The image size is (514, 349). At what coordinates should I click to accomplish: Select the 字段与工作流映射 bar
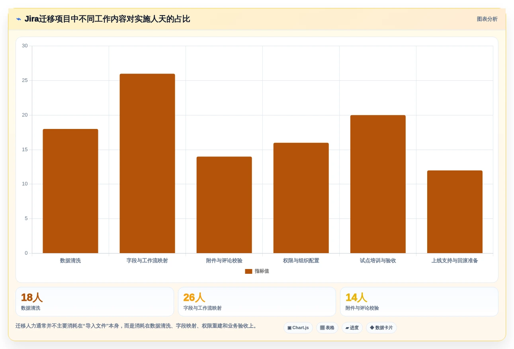[x=147, y=164]
